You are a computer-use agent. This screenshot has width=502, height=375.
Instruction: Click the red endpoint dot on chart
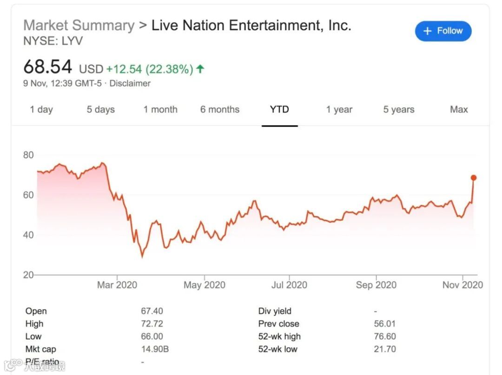(474, 178)
